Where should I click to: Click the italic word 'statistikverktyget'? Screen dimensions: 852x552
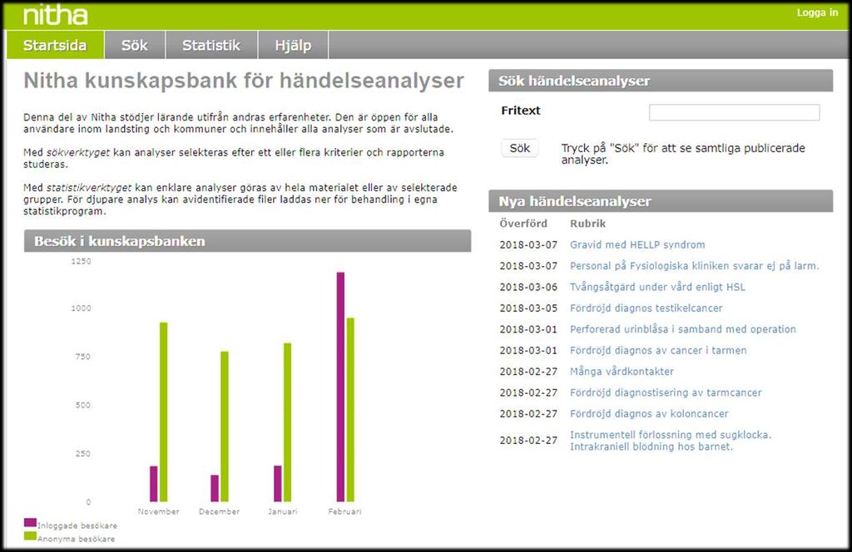pos(88,188)
